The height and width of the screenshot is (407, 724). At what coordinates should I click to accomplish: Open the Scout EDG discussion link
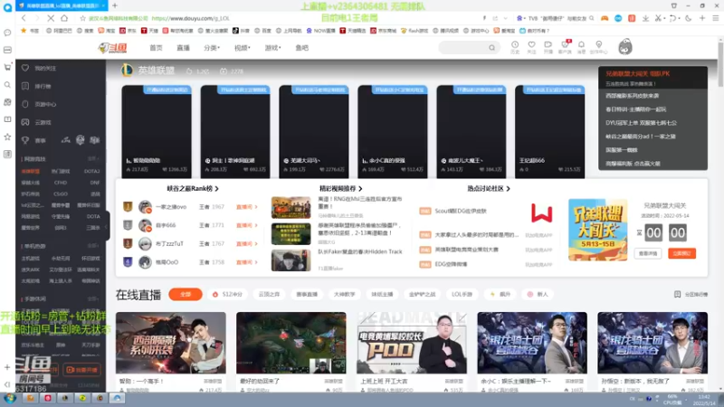coord(461,211)
